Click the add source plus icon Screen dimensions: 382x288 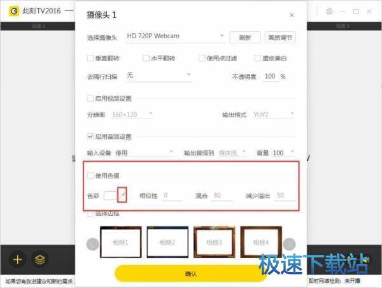pos(18,259)
